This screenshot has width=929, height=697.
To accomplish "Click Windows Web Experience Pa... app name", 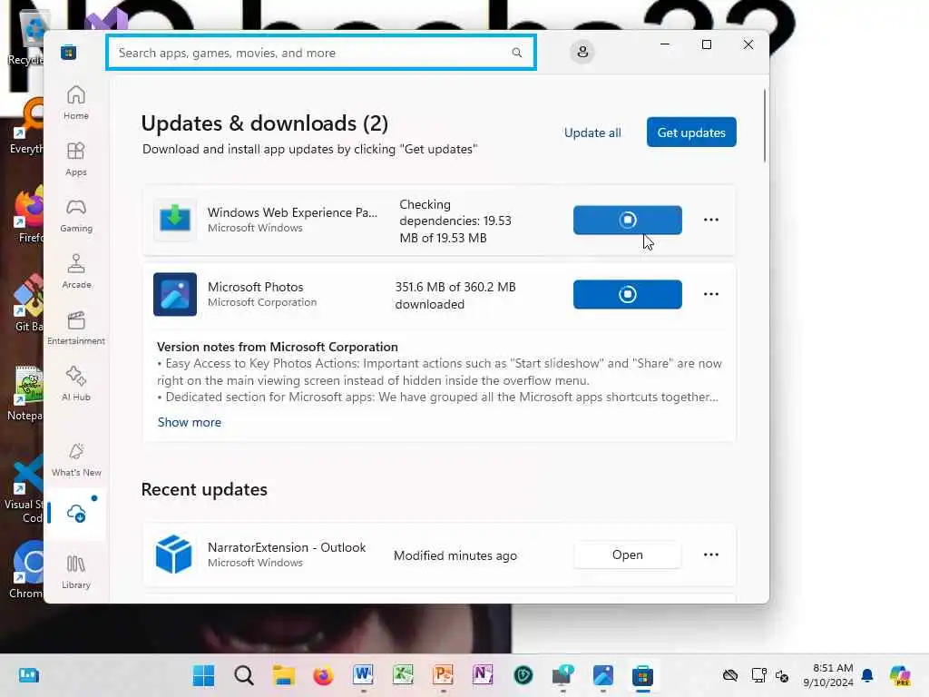I will (292, 212).
